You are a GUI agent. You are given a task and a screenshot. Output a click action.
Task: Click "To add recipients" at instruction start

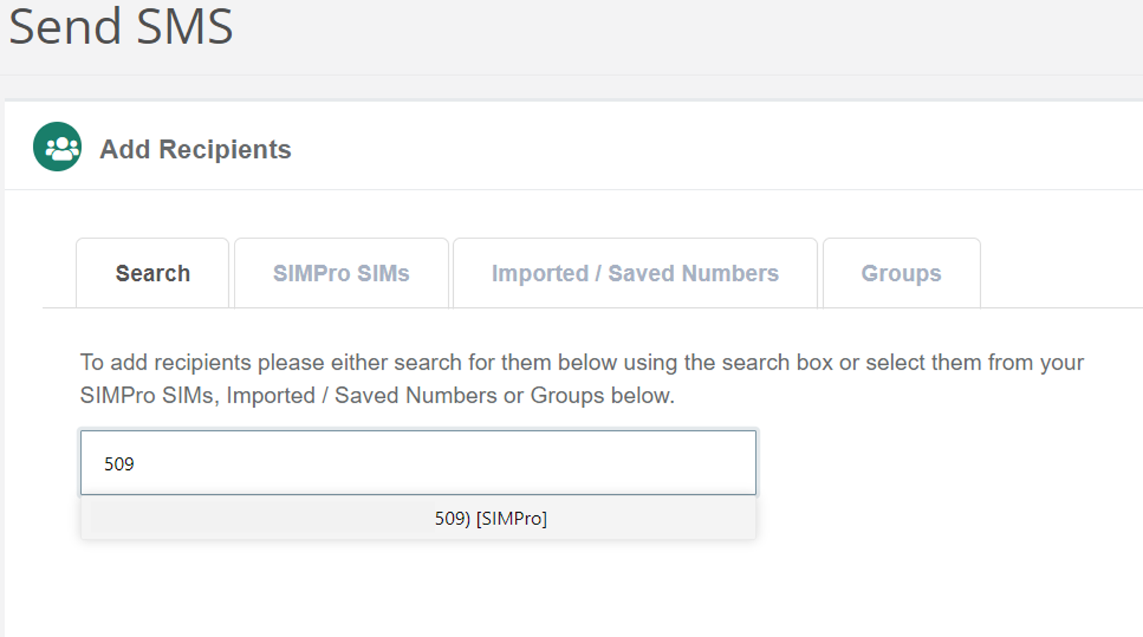coord(165,362)
